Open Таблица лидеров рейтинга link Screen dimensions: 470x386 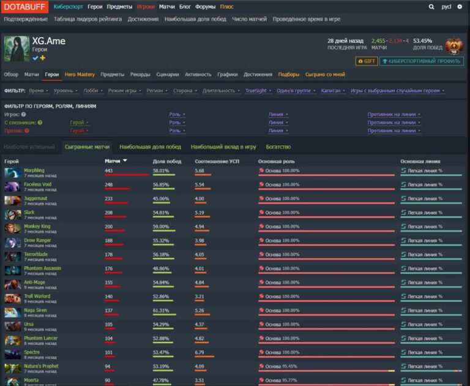[88, 19]
